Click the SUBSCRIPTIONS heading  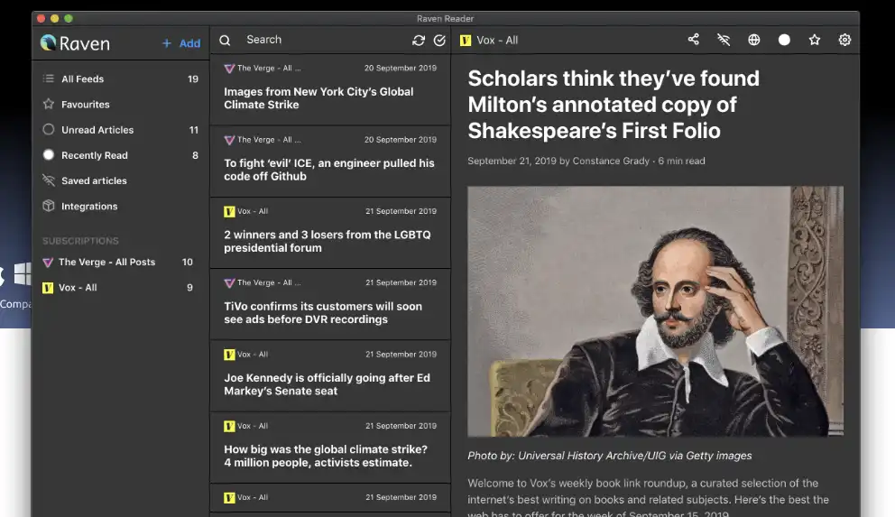click(x=80, y=241)
